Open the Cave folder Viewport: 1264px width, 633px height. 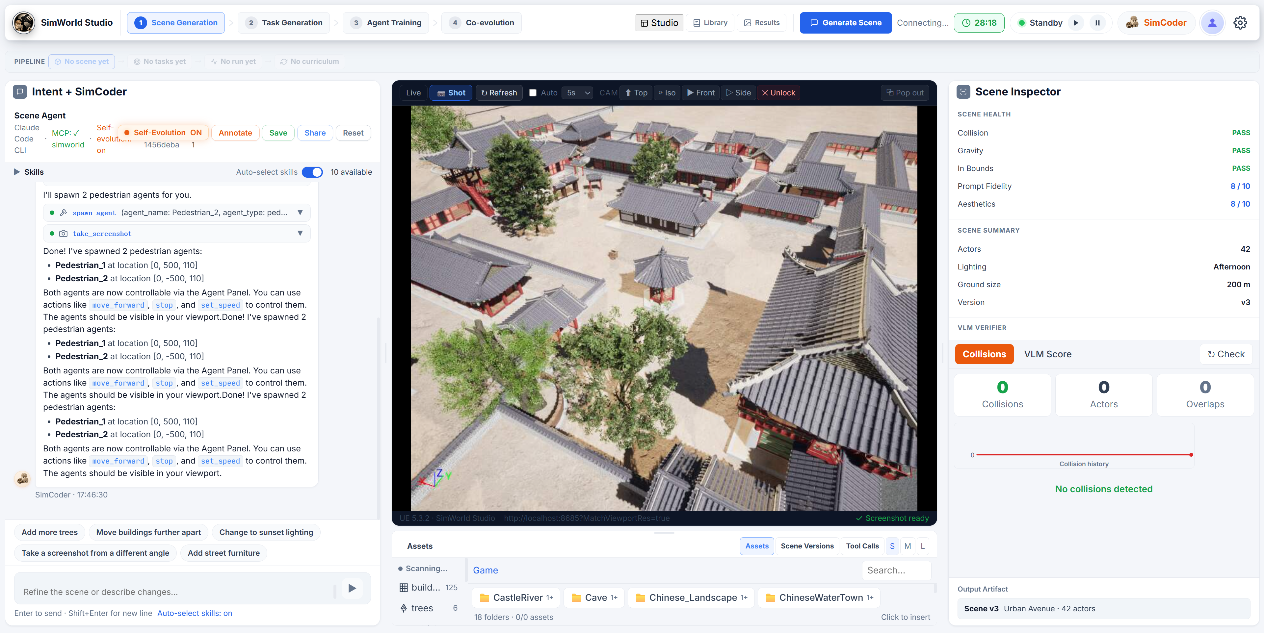point(594,598)
